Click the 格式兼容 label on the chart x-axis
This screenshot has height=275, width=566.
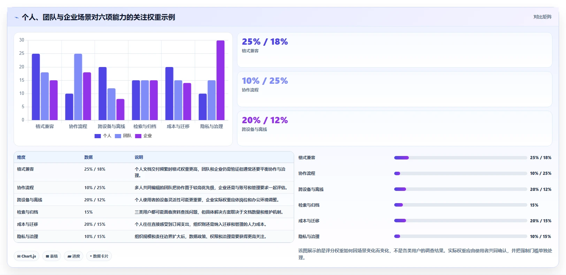click(x=45, y=126)
